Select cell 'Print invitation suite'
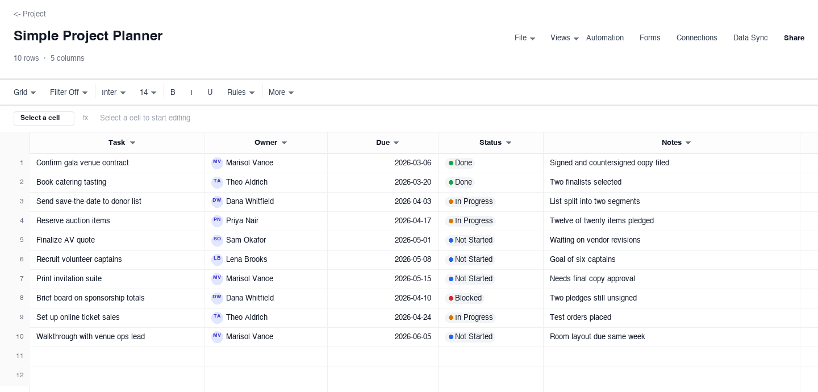 [117, 279]
